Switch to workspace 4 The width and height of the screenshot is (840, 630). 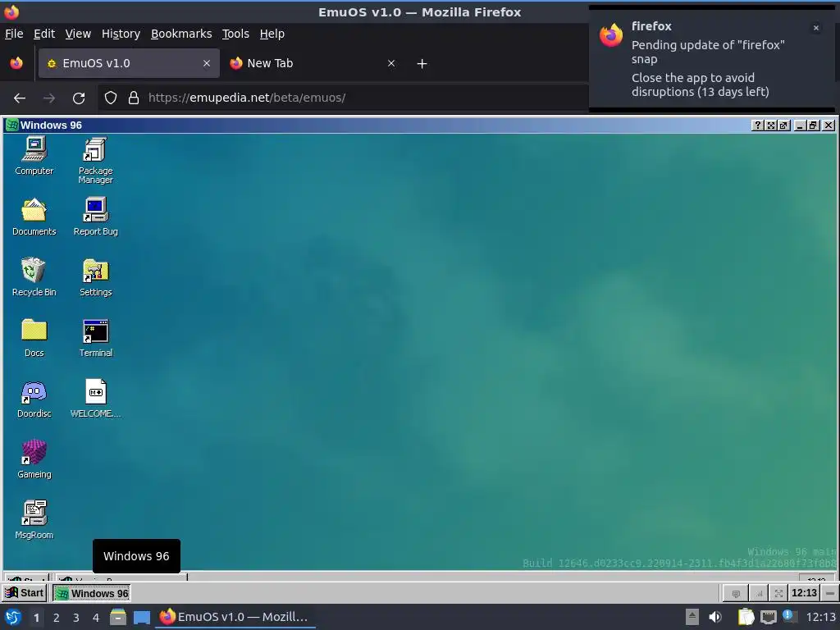click(x=95, y=617)
